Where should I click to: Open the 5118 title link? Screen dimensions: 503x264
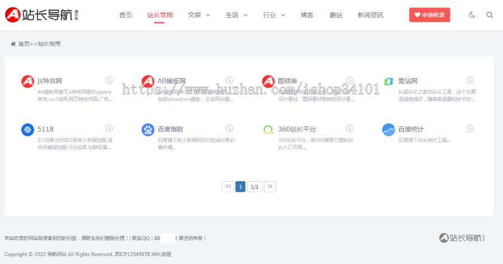(46, 129)
